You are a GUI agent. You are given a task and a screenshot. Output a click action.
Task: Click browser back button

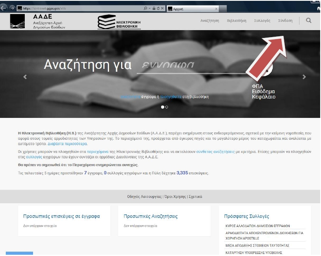(x=4, y=8)
